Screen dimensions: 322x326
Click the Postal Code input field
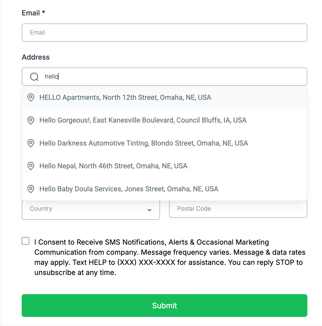click(x=238, y=209)
